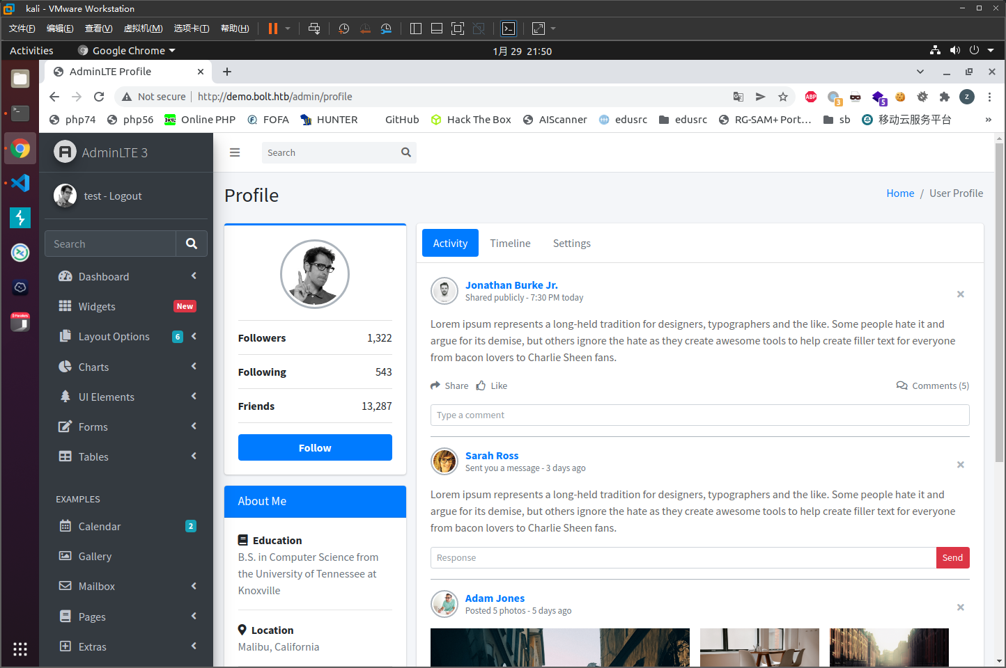Expand the Charts submenu chevron
Viewport: 1006px width, 668px height.
point(194,367)
